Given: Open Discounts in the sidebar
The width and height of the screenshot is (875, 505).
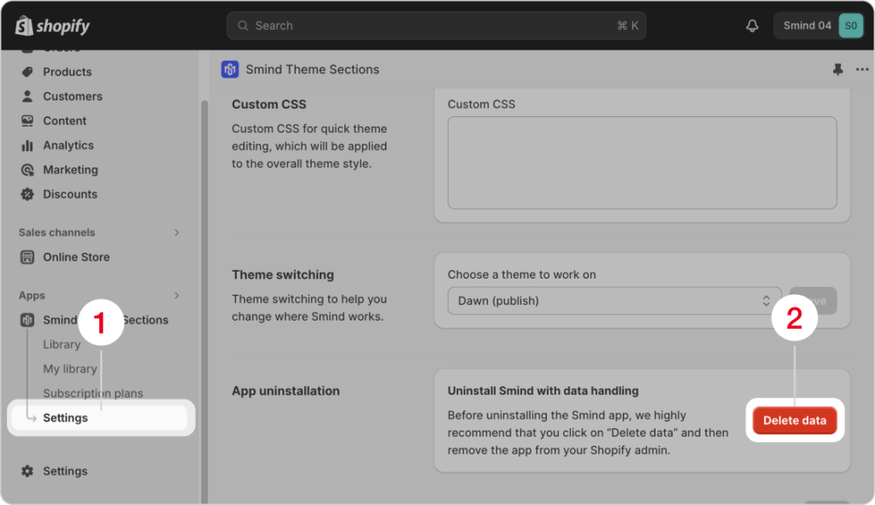Looking at the screenshot, I should pos(70,195).
